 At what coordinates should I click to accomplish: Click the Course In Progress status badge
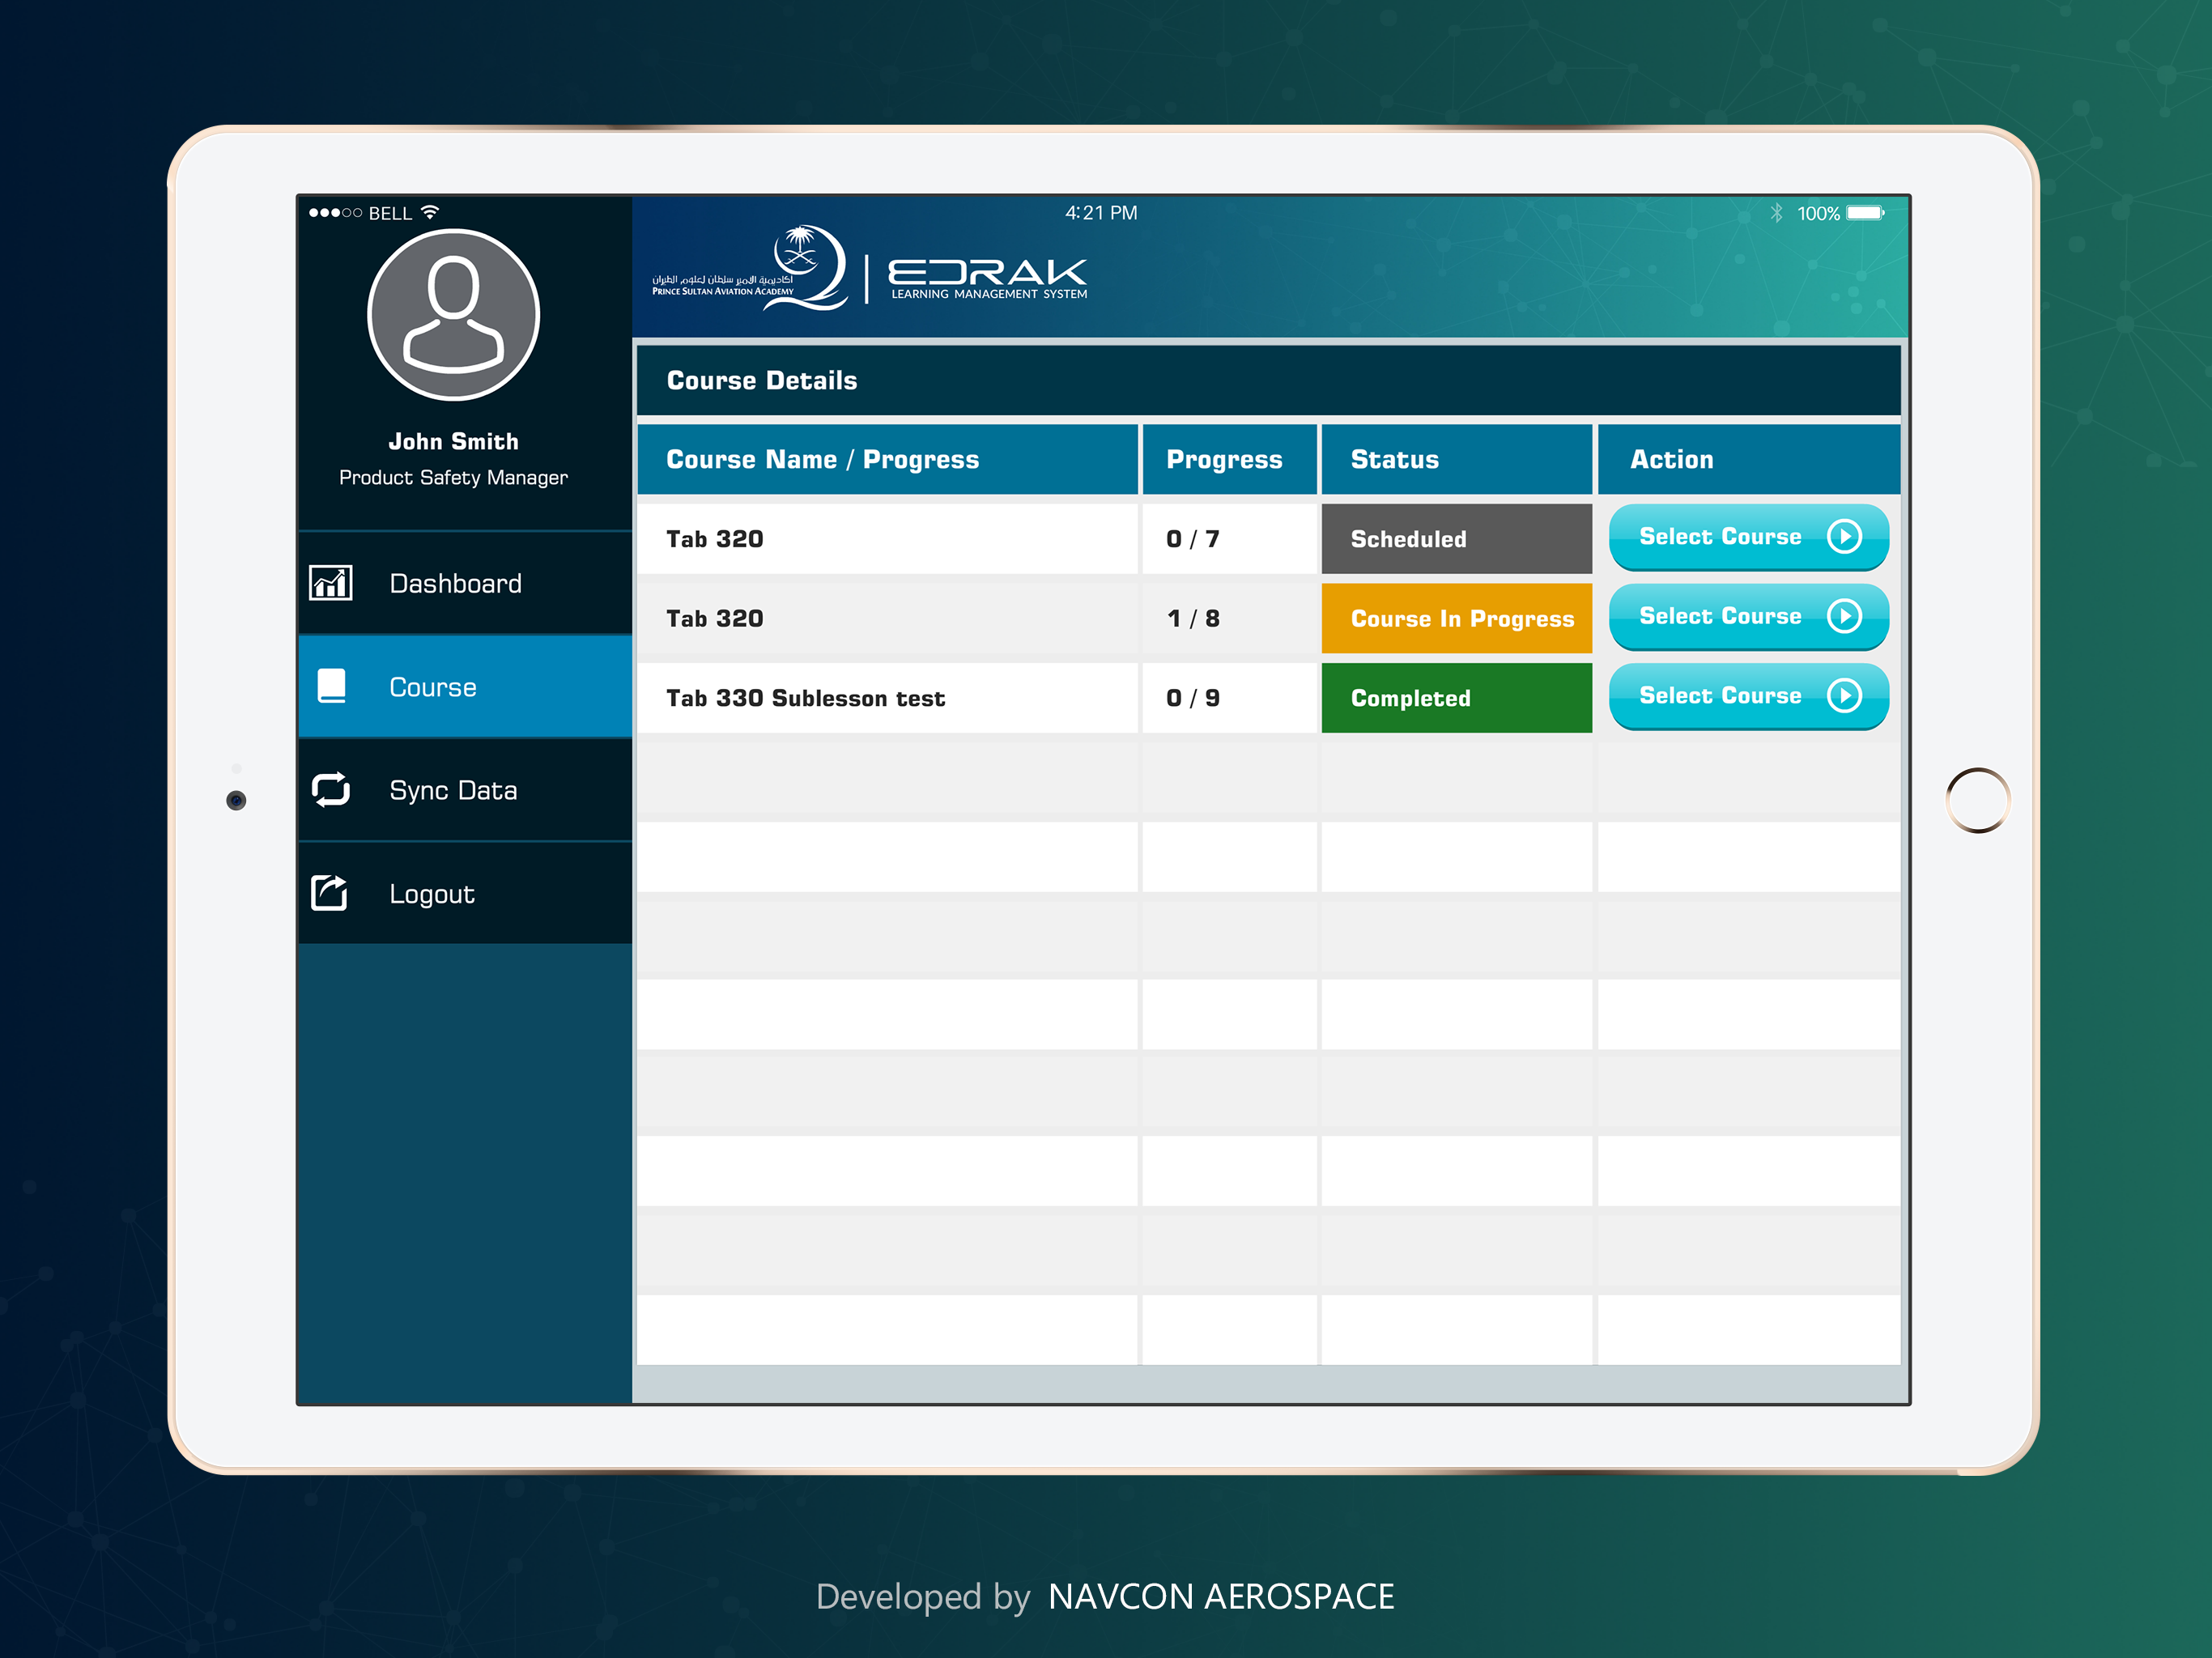point(1456,619)
